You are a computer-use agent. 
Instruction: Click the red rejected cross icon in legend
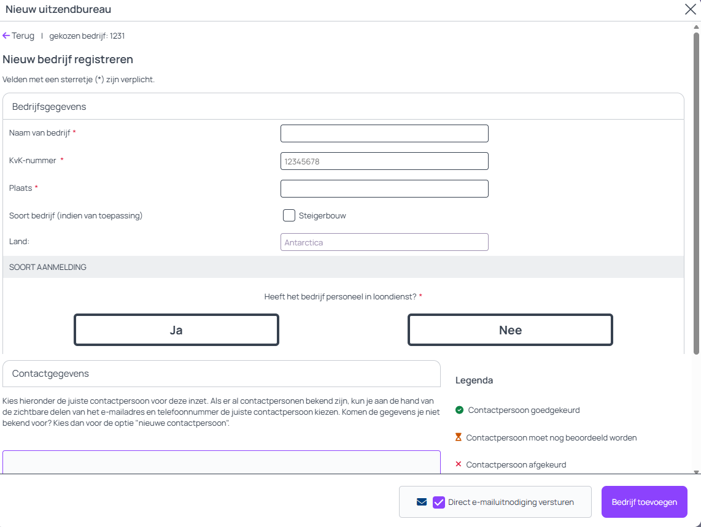click(x=459, y=464)
